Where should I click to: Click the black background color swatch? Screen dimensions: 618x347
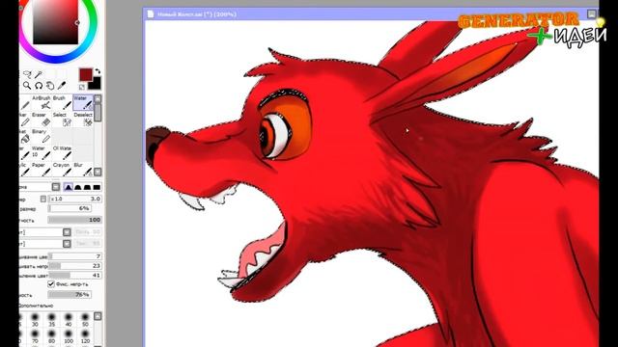[x=96, y=84]
